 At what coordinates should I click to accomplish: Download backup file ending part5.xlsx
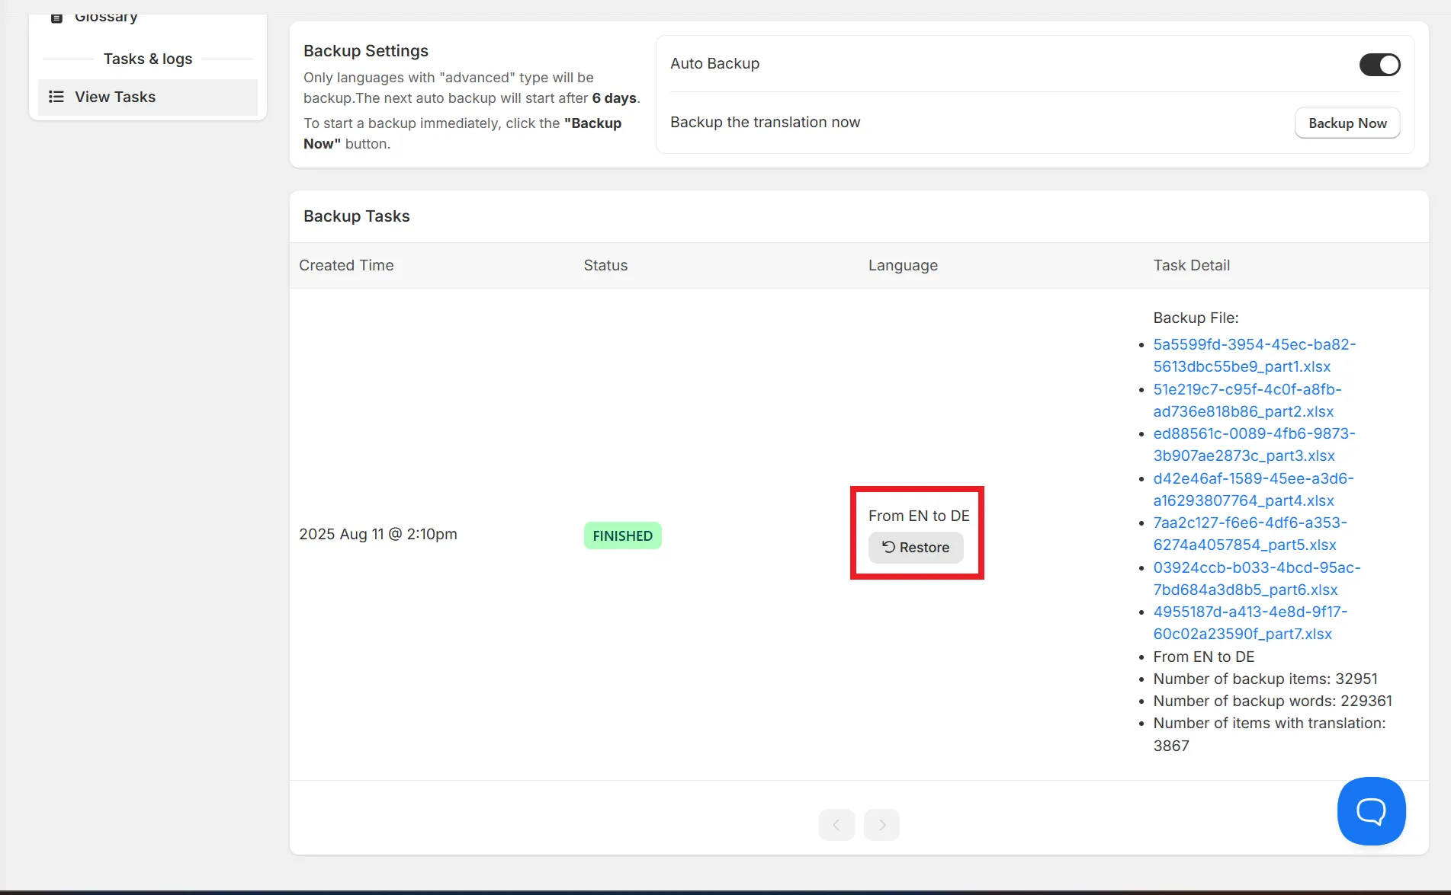tap(1250, 534)
